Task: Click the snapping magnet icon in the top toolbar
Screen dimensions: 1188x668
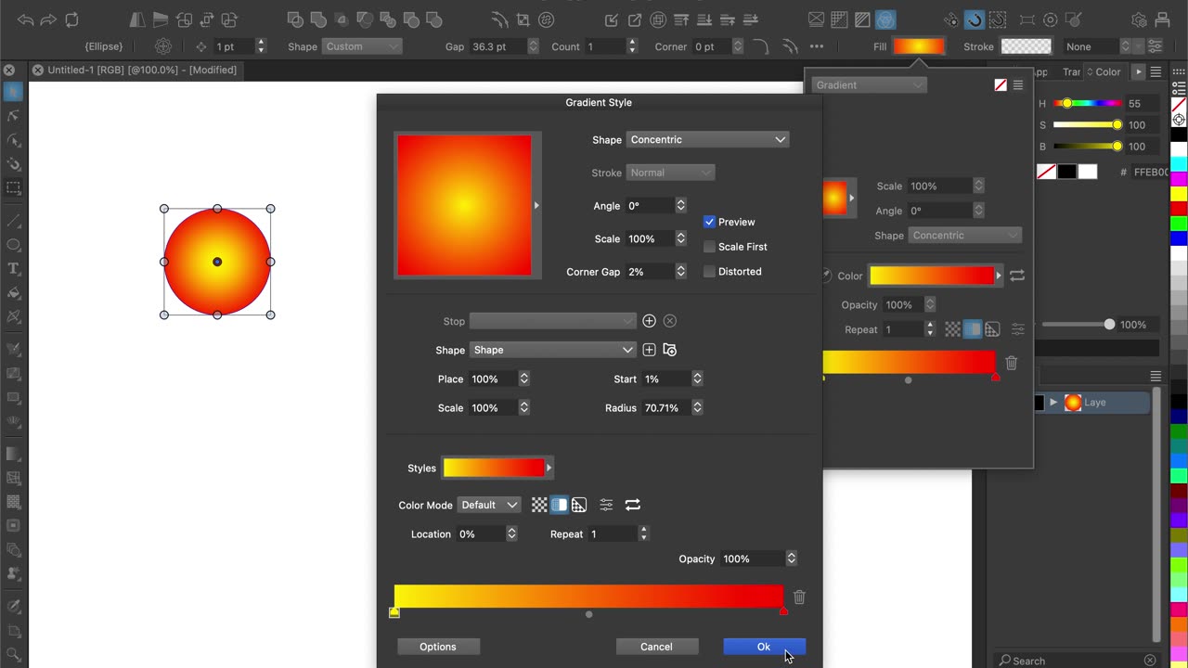Action: (x=975, y=19)
